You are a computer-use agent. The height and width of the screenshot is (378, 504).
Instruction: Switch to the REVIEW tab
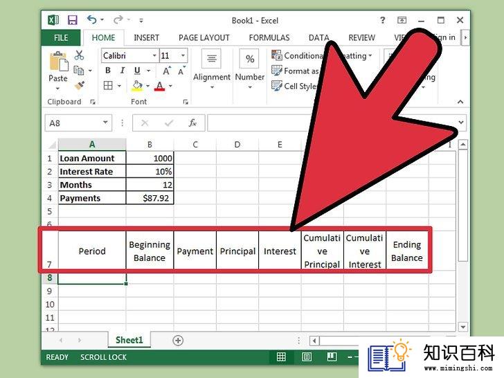[x=361, y=37]
